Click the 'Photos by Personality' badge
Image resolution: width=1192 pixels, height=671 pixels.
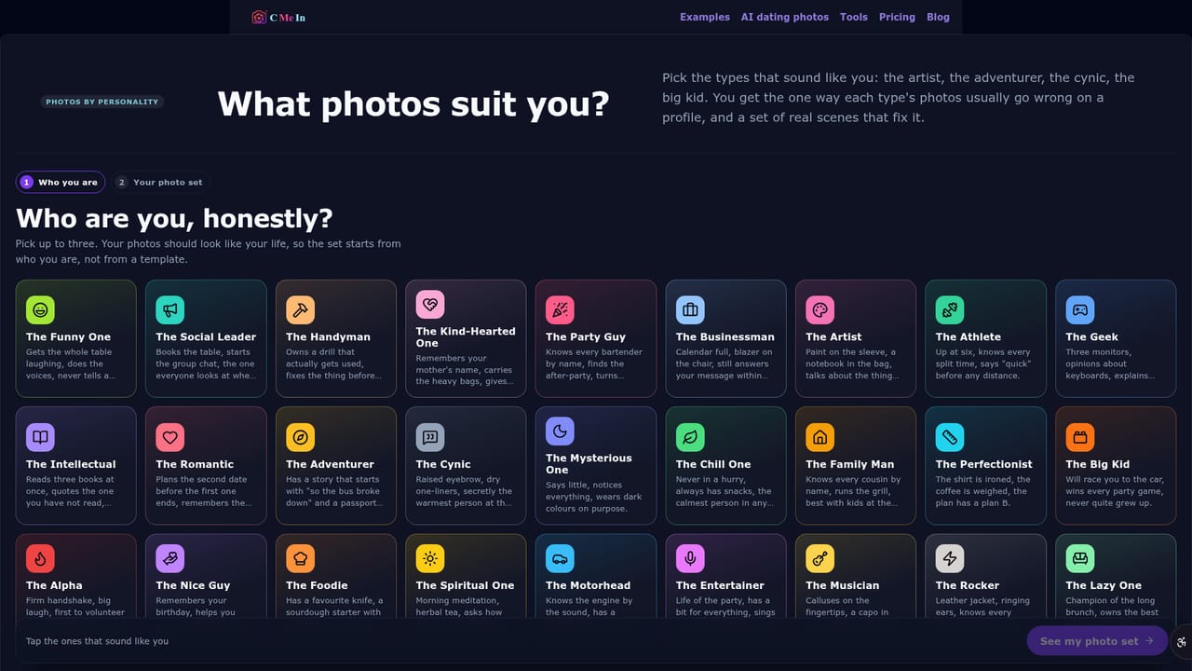point(102,102)
